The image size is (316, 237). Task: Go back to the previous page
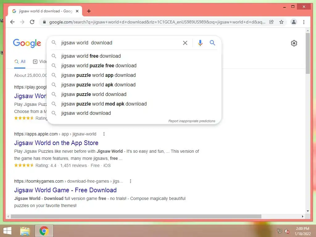(x=12, y=22)
